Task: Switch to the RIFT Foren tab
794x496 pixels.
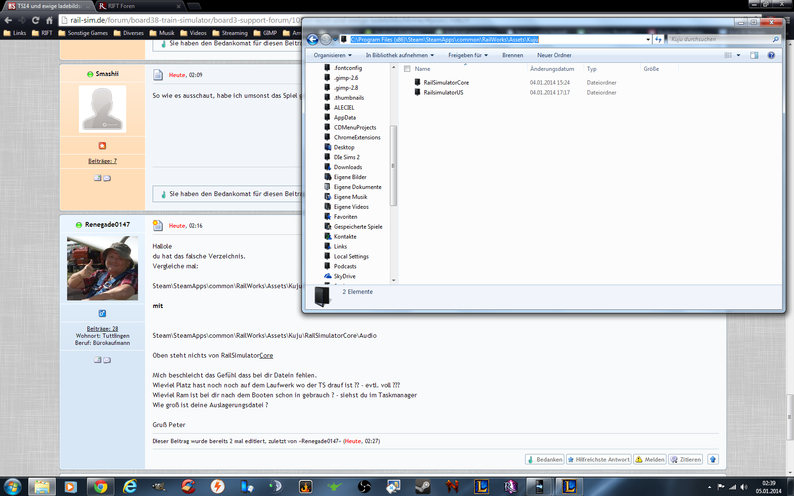Action: (139, 6)
